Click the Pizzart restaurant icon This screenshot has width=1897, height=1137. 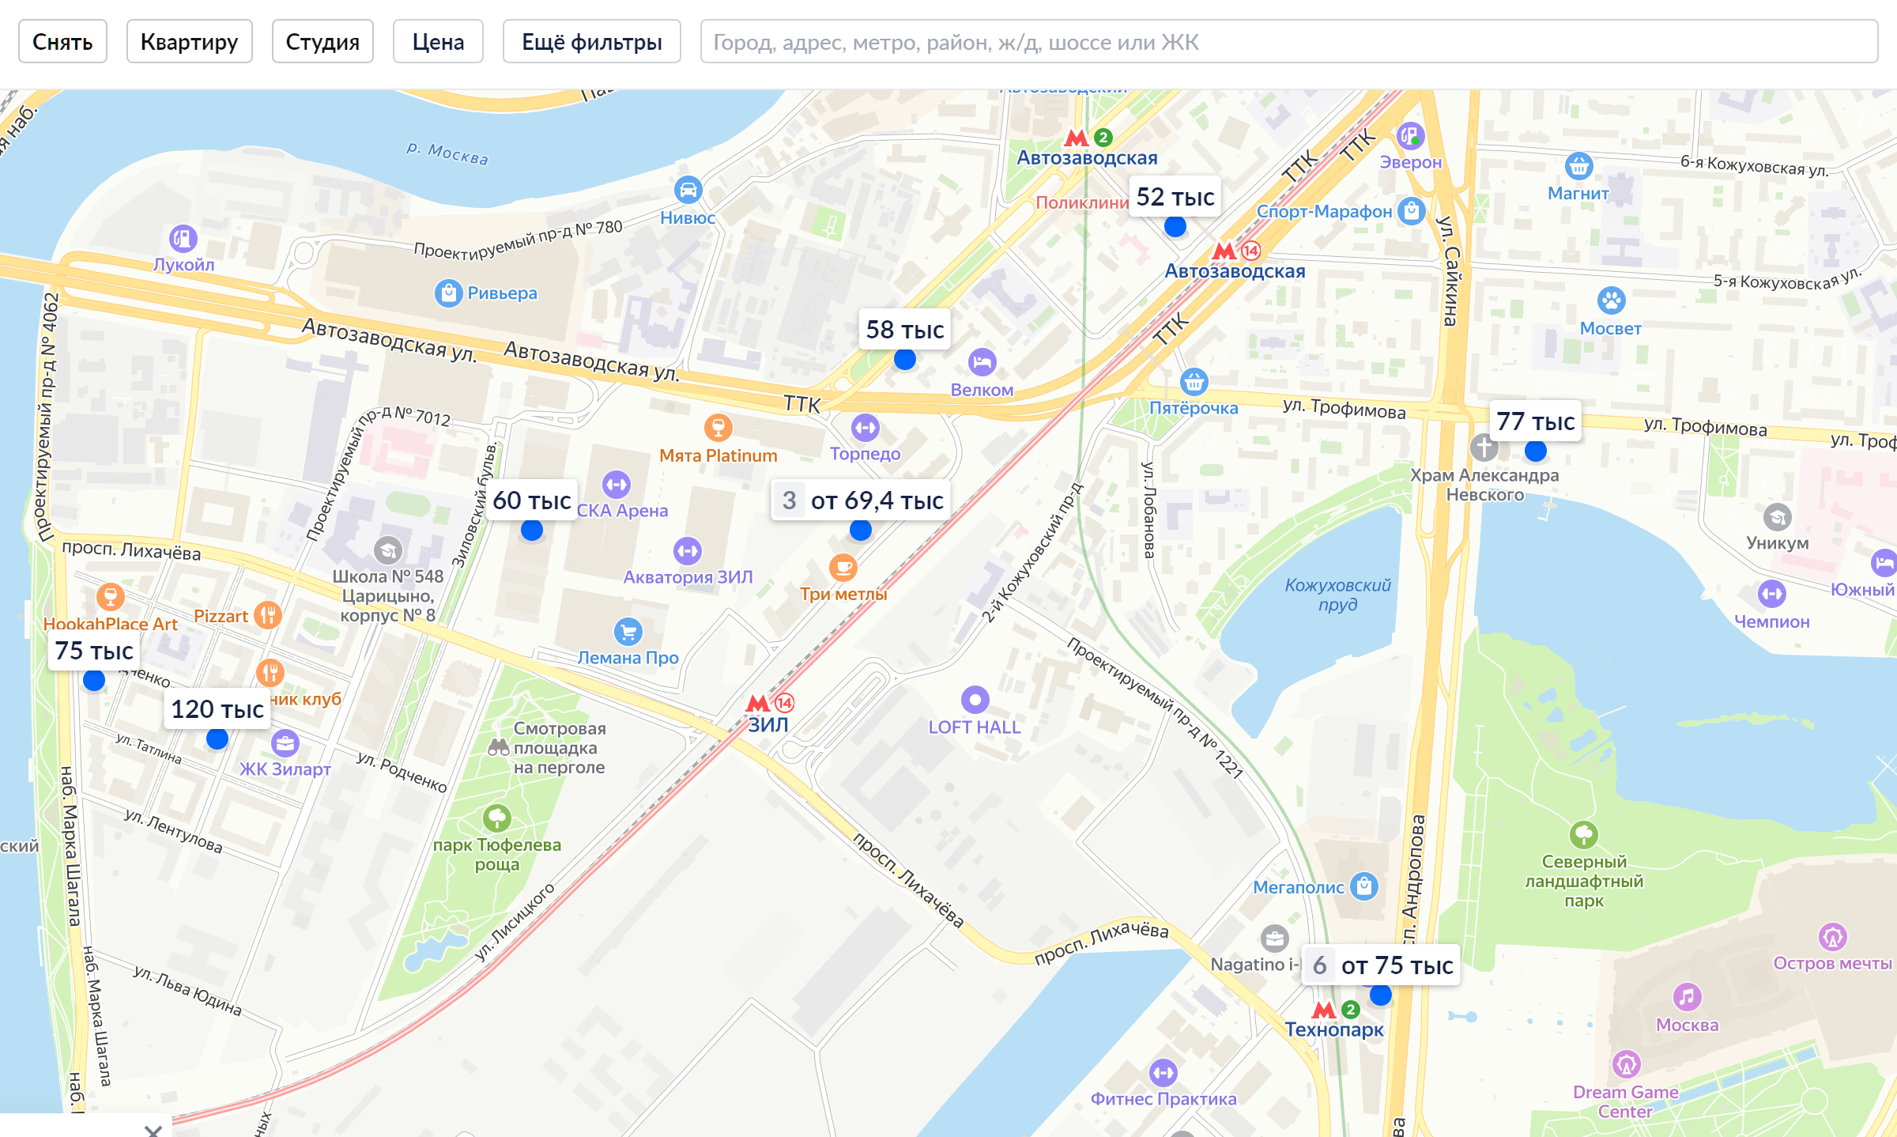pyautogui.click(x=269, y=615)
